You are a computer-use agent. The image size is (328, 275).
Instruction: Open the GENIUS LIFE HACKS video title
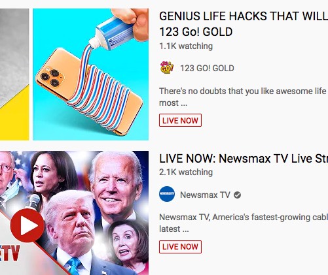click(244, 24)
